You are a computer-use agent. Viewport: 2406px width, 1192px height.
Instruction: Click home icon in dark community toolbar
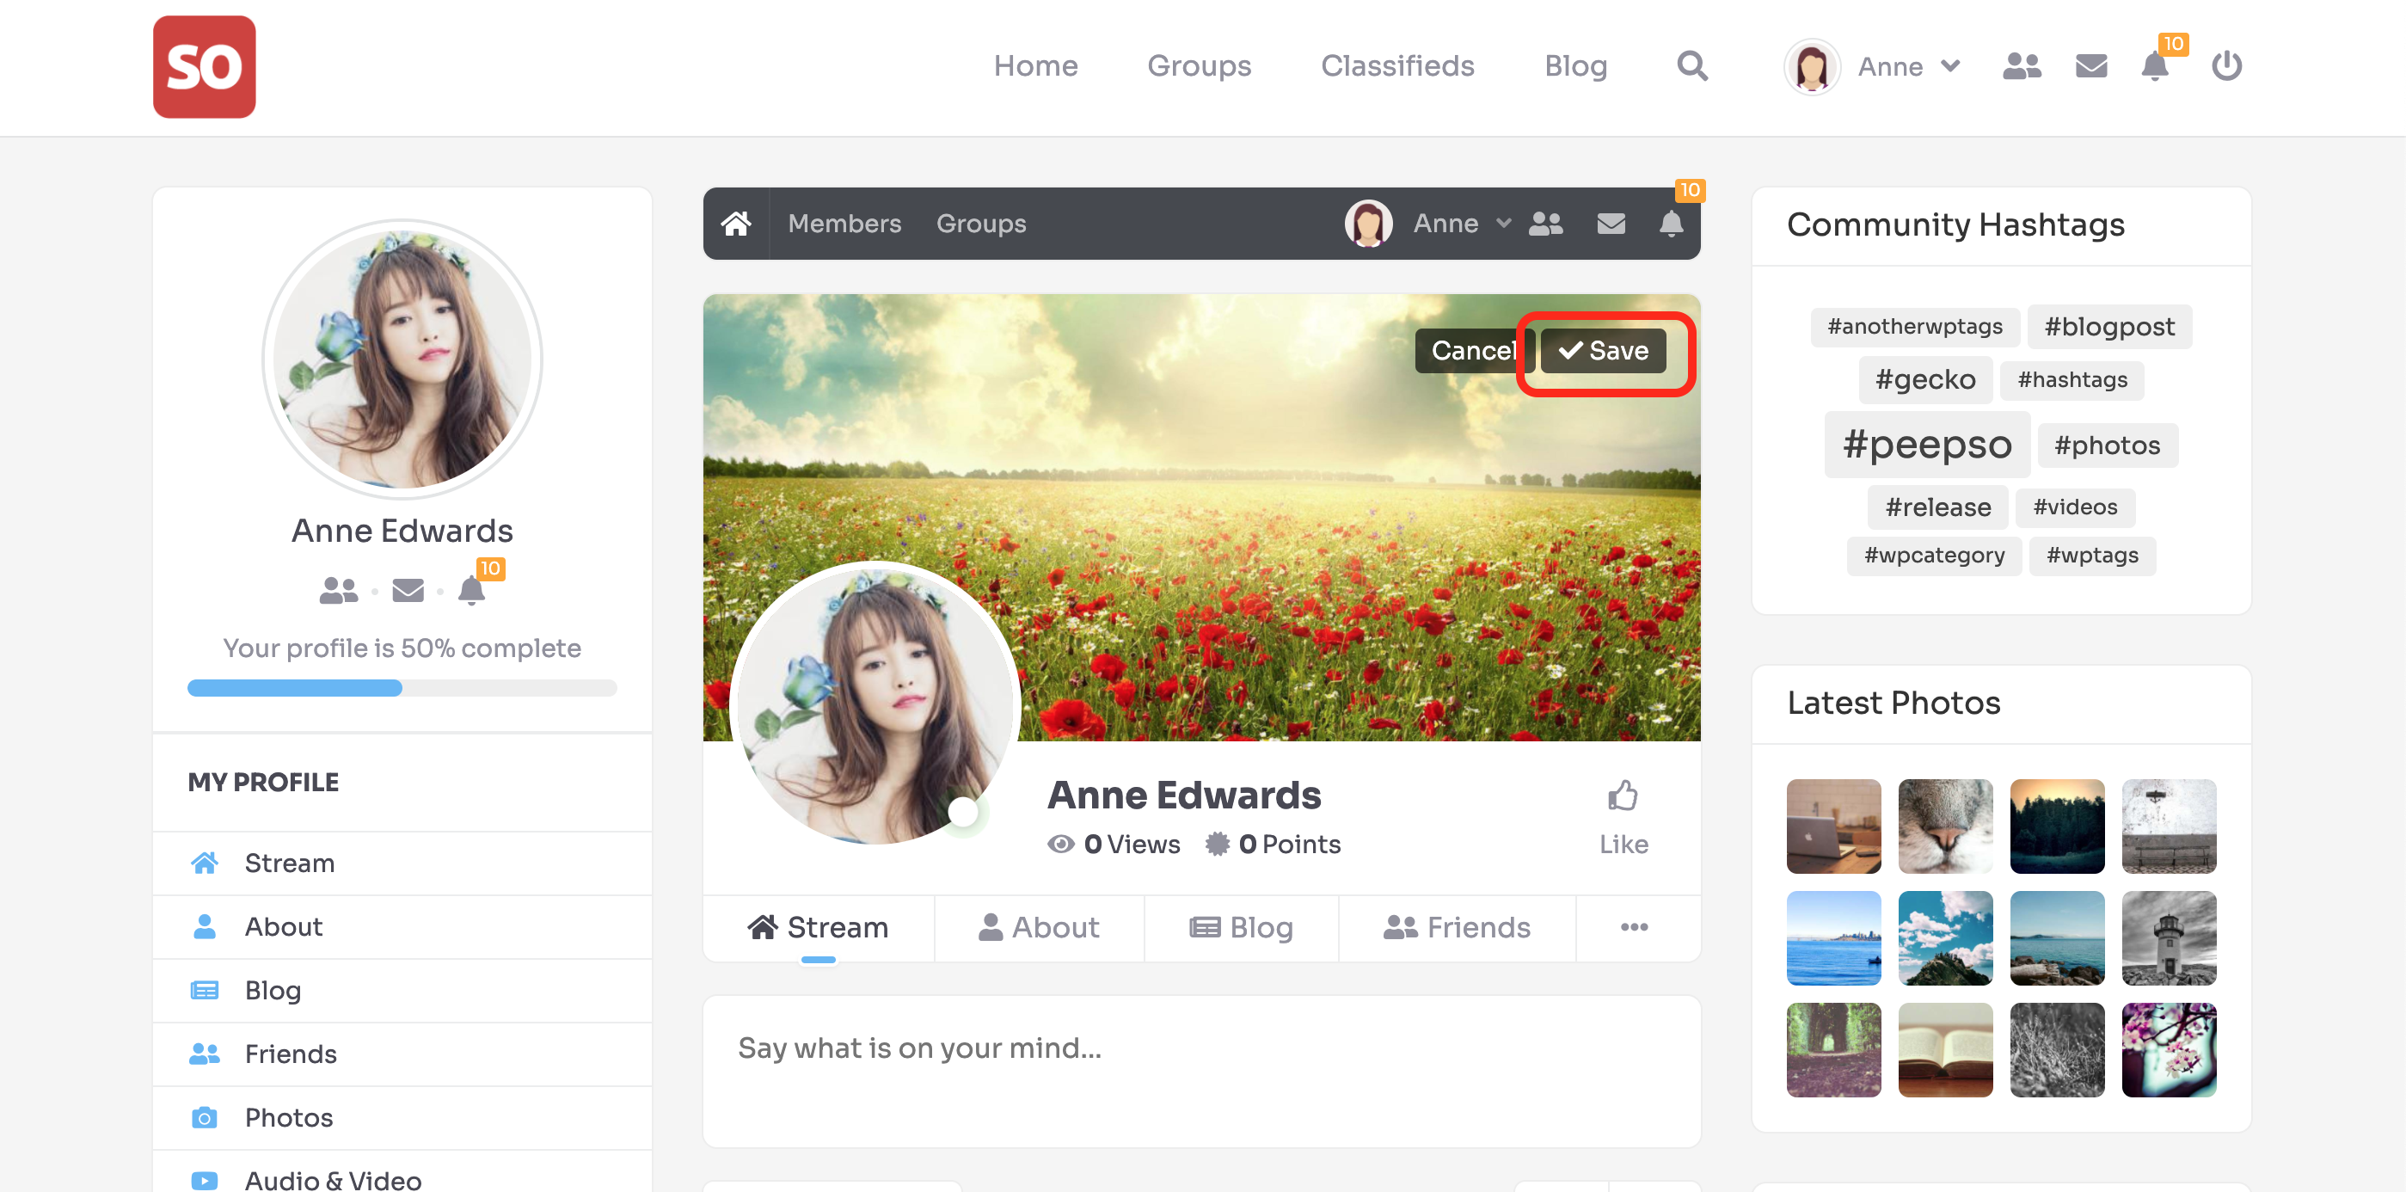click(x=735, y=224)
